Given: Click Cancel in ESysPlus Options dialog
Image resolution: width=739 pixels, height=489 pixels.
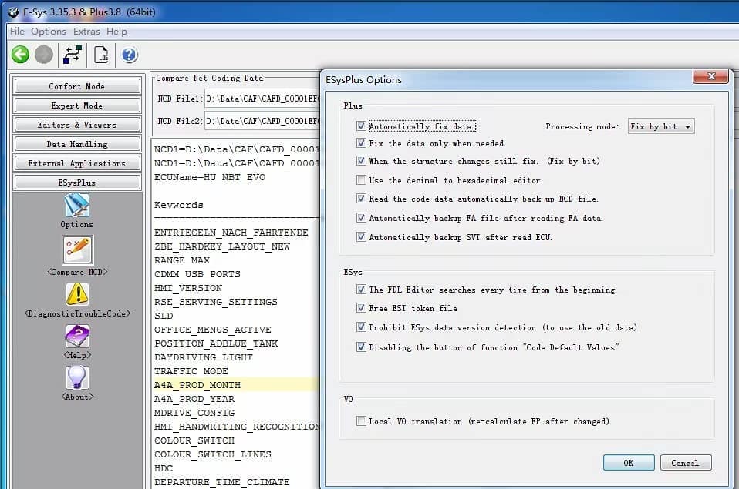Looking at the screenshot, I should point(685,463).
